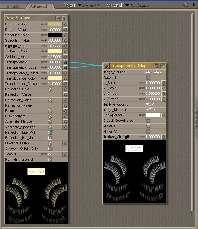Click the U_Scale plug connector icon

(x=163, y=83)
